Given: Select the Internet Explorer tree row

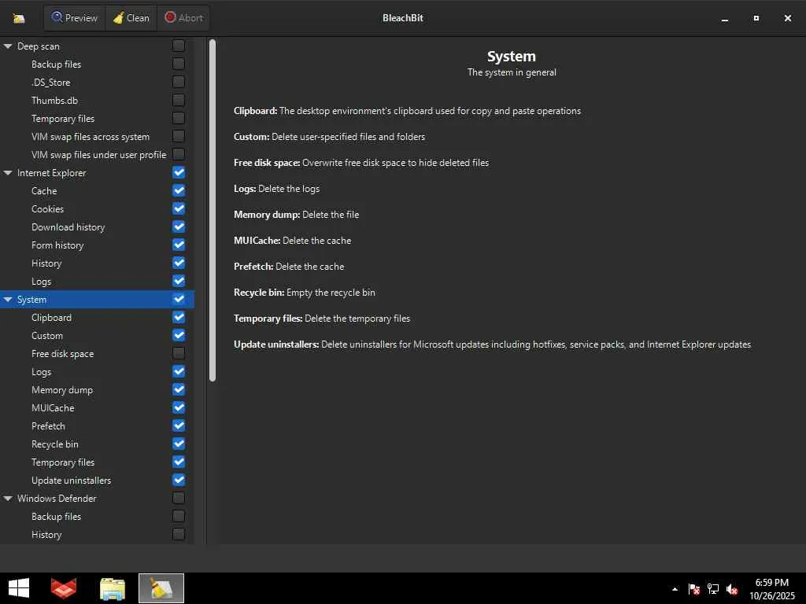Looking at the screenshot, I should tap(97, 173).
